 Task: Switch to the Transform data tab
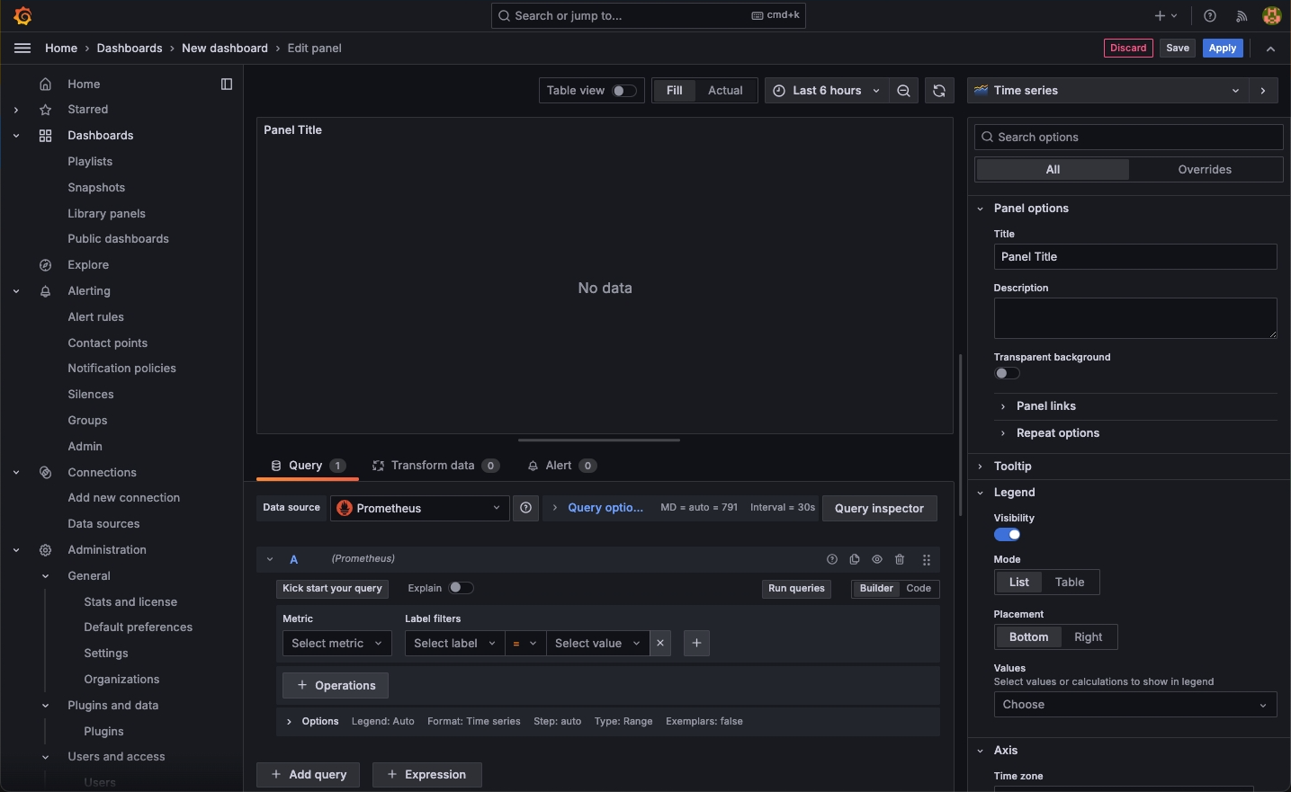(x=433, y=466)
